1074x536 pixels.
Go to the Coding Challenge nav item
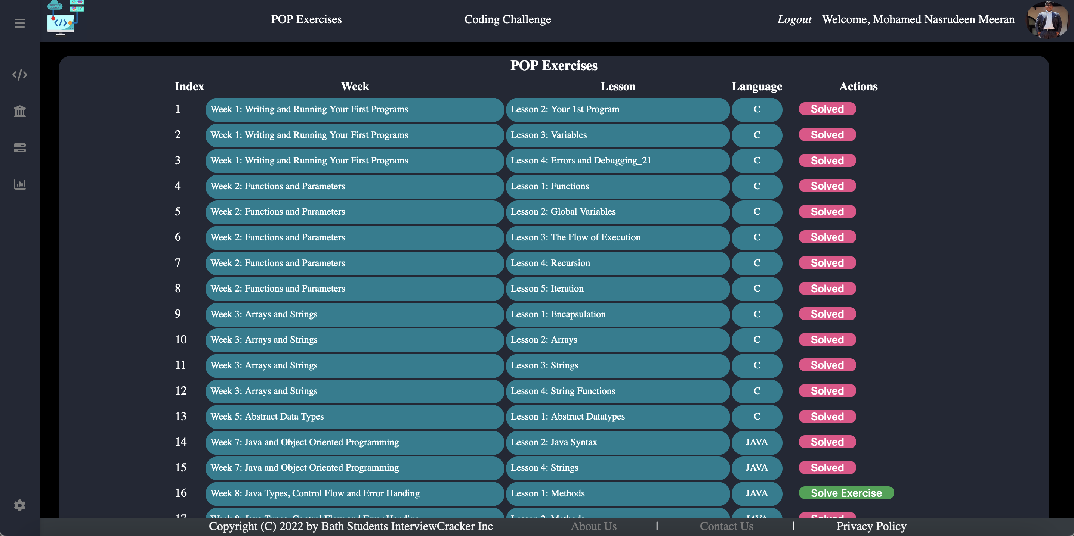[x=507, y=19]
